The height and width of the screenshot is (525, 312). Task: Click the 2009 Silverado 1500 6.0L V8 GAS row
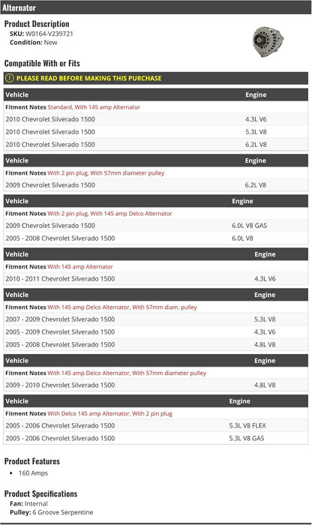(x=156, y=226)
